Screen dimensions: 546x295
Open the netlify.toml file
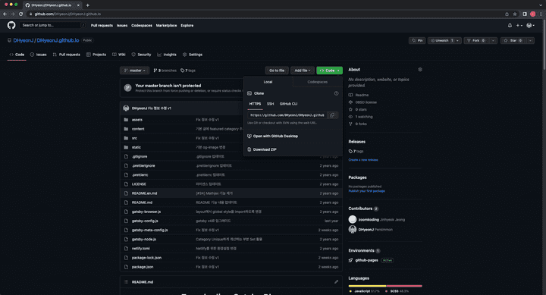141,248
